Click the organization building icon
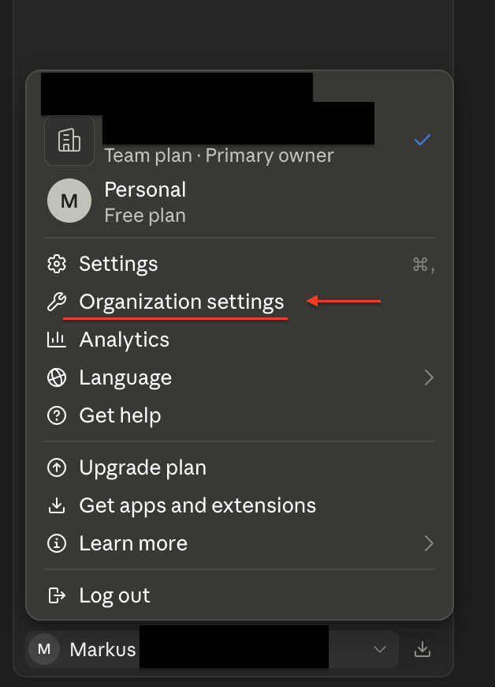The width and height of the screenshot is (495, 687). [x=69, y=141]
